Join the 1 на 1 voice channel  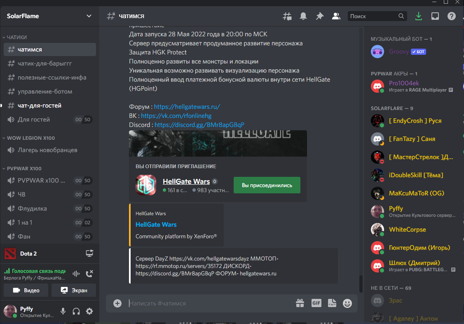click(x=50, y=223)
